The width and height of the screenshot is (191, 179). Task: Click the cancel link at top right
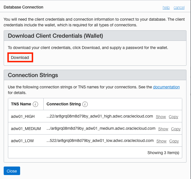[179, 7]
